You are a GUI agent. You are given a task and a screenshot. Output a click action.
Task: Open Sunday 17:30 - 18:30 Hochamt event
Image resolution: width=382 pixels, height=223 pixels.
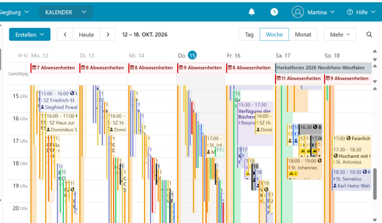click(x=351, y=157)
